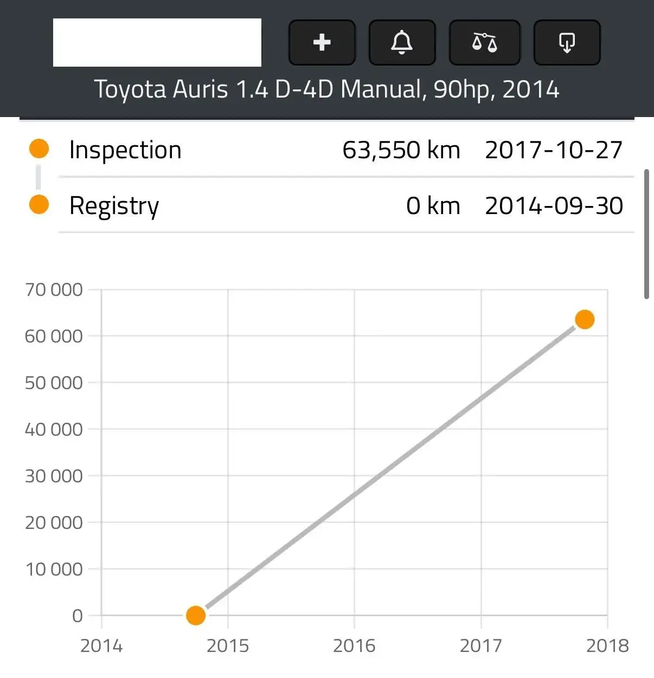Click the orange dot beside Inspection
This screenshot has width=654, height=678.
pyautogui.click(x=39, y=148)
